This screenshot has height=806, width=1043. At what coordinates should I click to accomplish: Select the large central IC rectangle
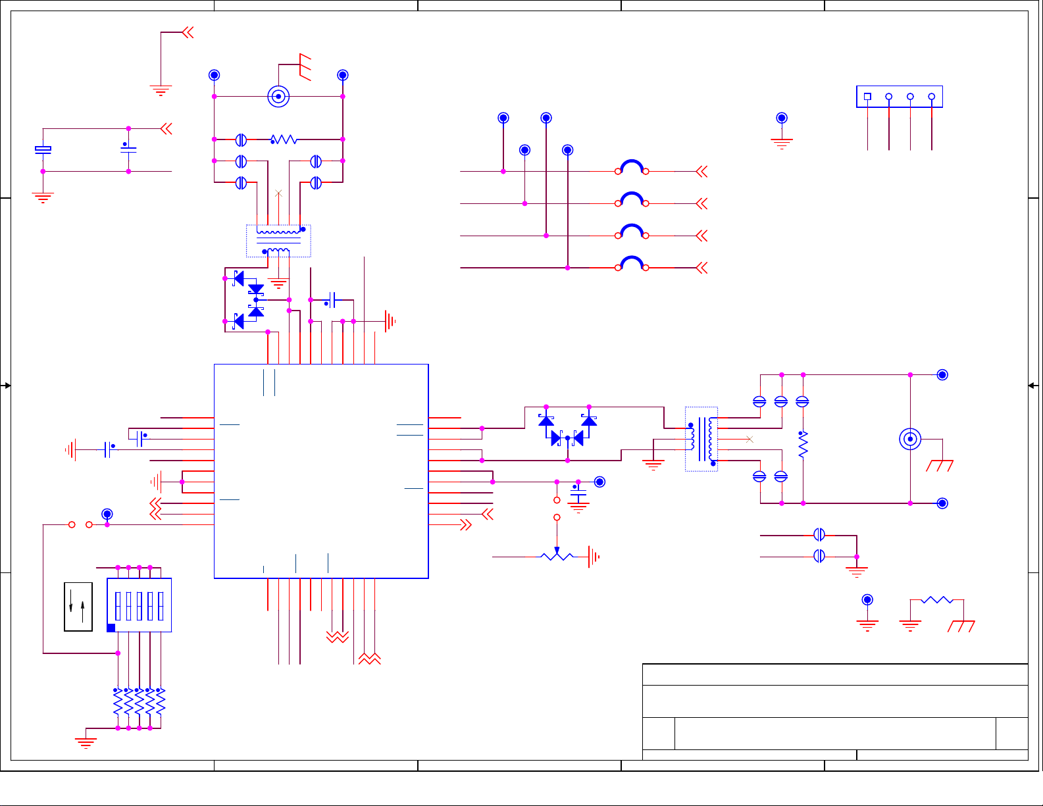coord(321,471)
